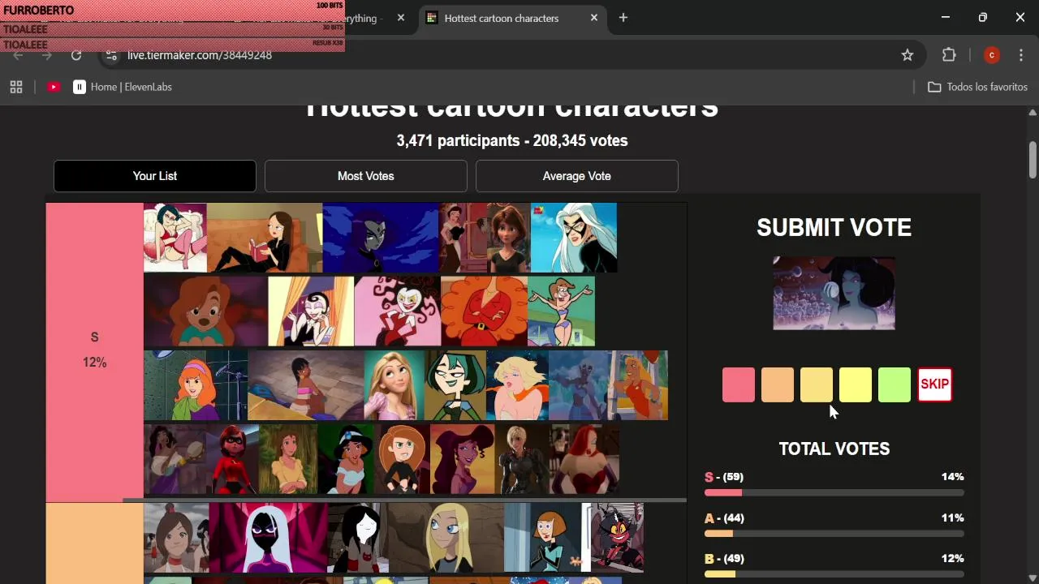Click the girl reading a book thumbnail
The image size is (1039, 584).
pyautogui.click(x=265, y=238)
